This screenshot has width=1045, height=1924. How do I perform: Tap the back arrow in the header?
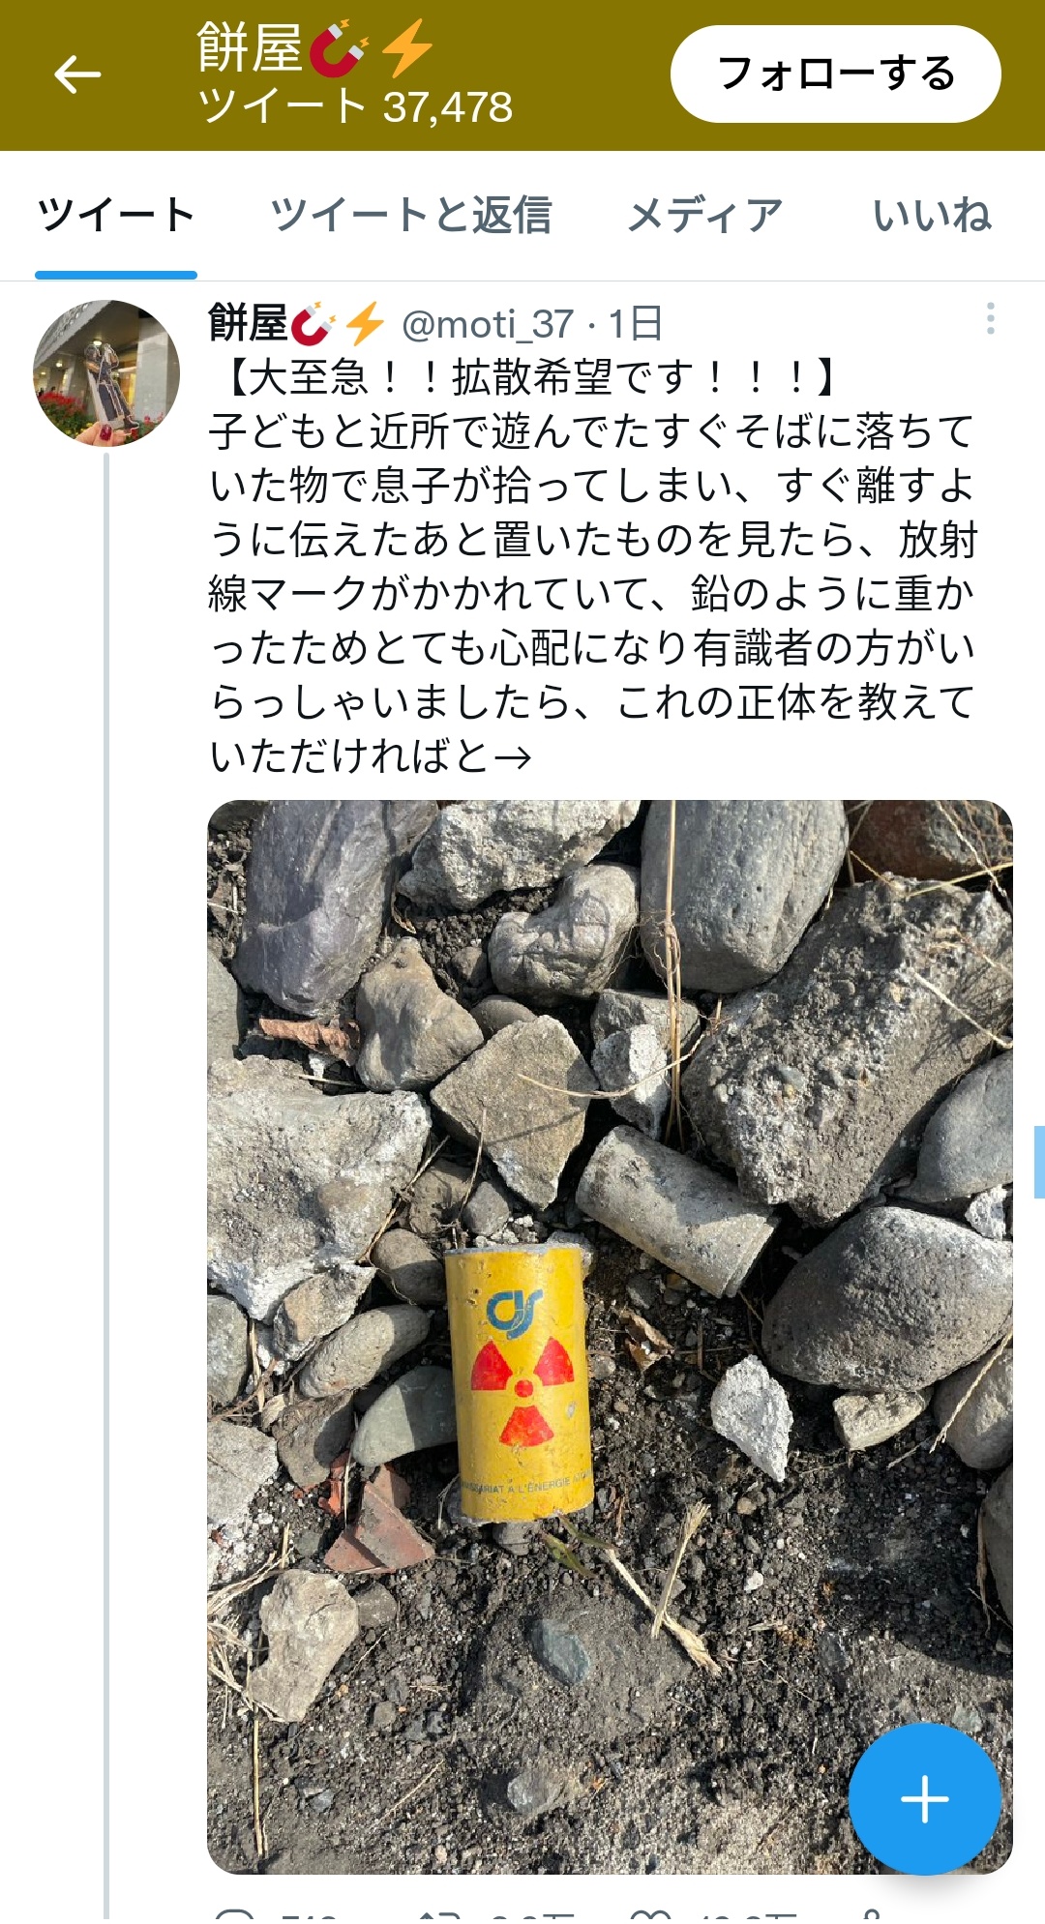[77, 74]
